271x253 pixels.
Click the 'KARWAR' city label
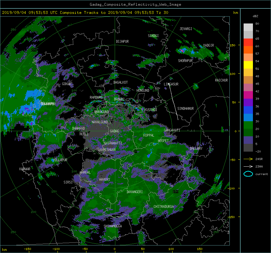click(x=25, y=169)
